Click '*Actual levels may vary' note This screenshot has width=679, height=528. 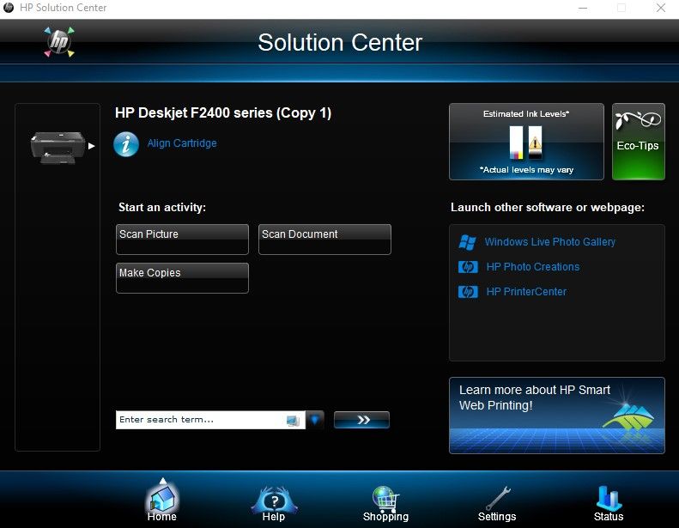point(526,170)
